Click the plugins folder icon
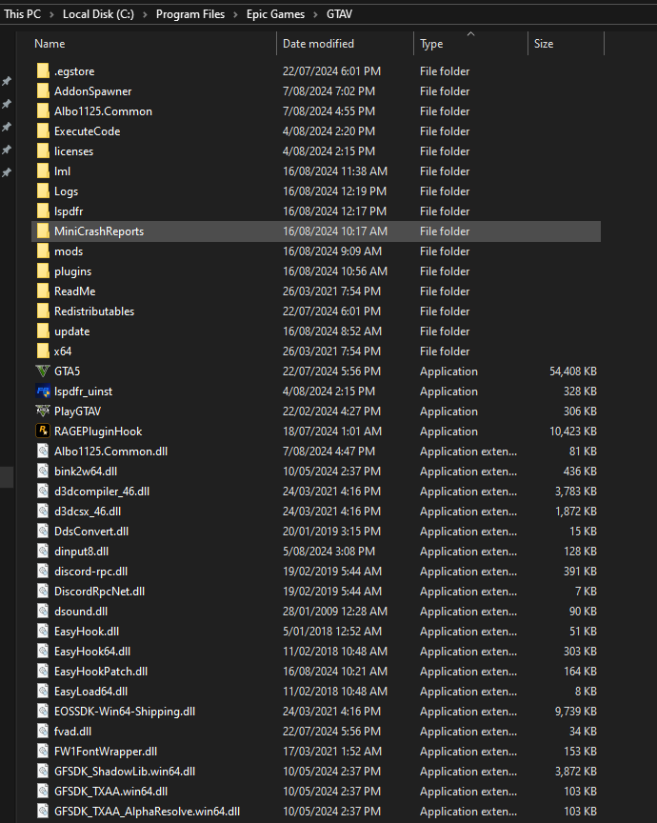 pyautogui.click(x=43, y=271)
